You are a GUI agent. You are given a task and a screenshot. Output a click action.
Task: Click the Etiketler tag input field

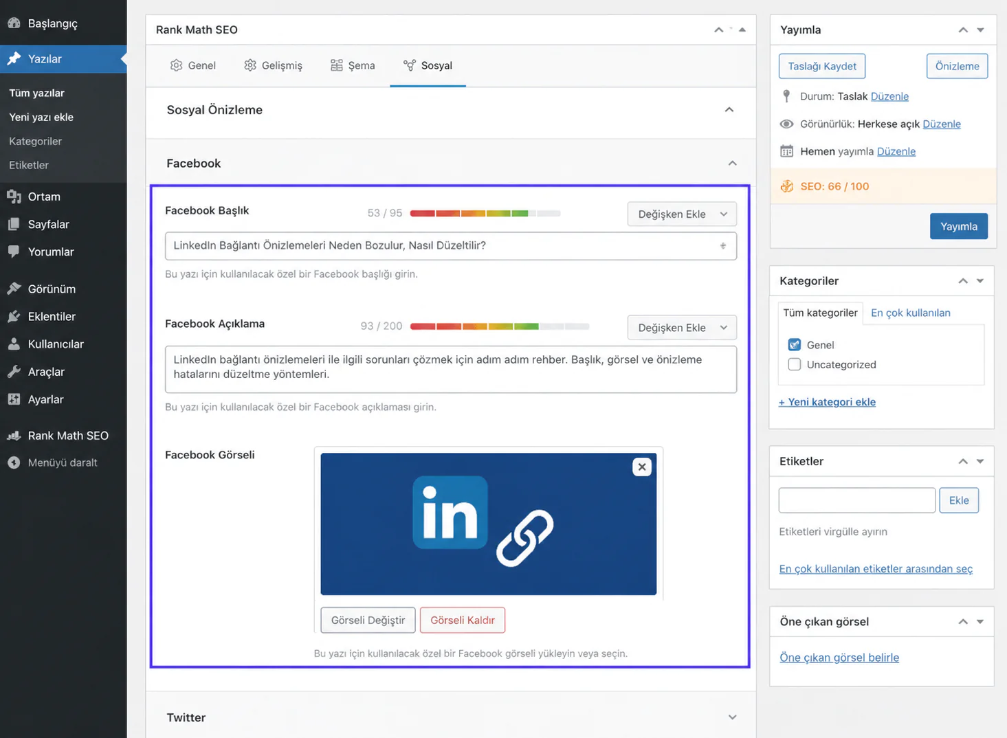click(857, 500)
